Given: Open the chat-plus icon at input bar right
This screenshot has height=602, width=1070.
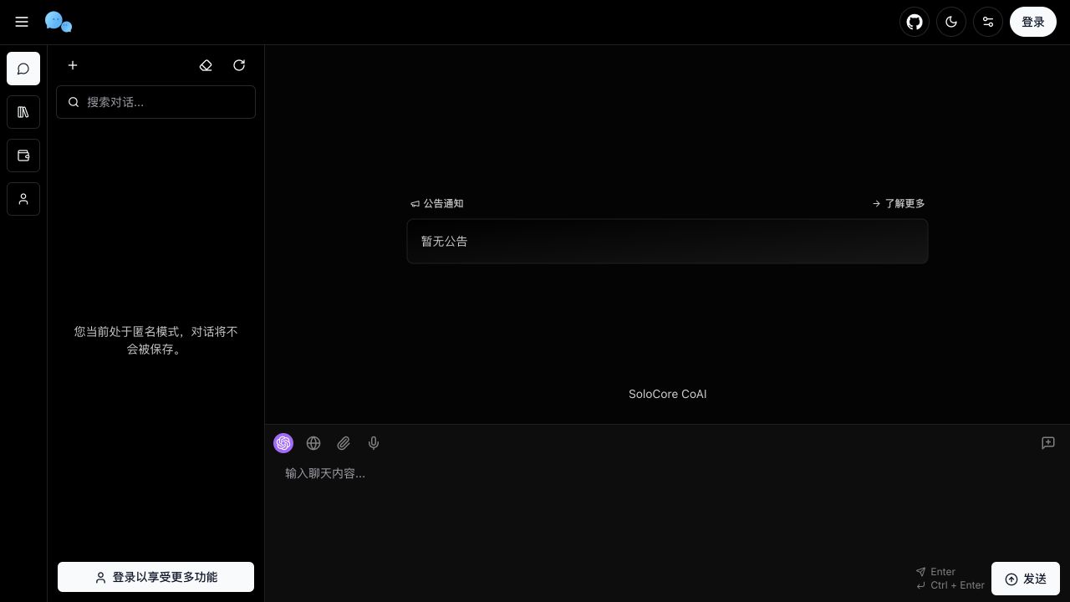Looking at the screenshot, I should [x=1048, y=443].
